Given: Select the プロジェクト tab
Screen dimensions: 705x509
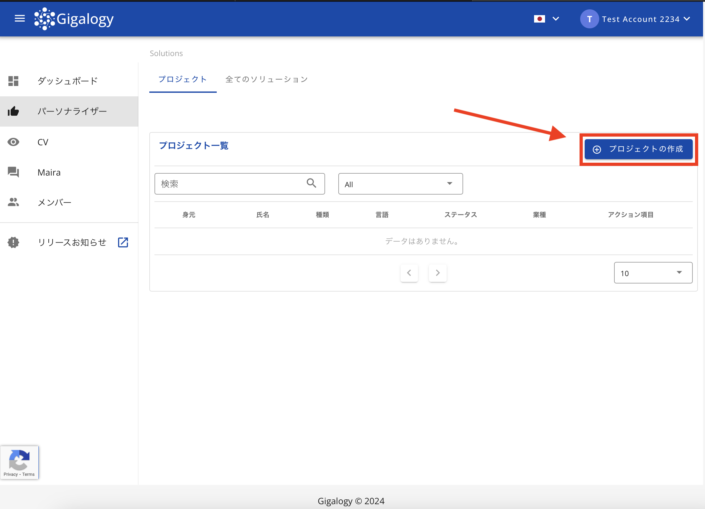Looking at the screenshot, I should pyautogui.click(x=183, y=79).
